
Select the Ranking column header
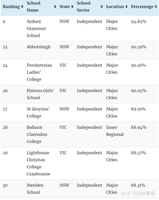click(x=11, y=7)
